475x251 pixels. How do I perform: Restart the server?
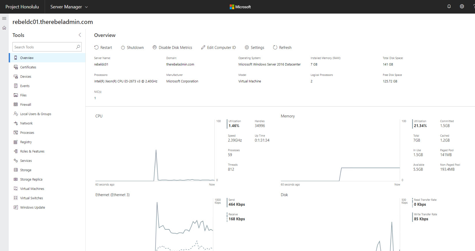[x=103, y=47]
